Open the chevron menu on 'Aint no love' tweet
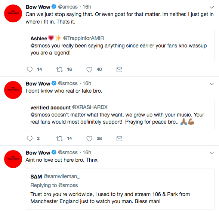 212,153
